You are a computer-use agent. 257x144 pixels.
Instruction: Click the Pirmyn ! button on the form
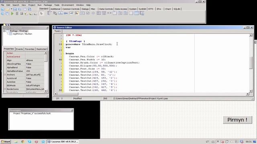(237, 120)
